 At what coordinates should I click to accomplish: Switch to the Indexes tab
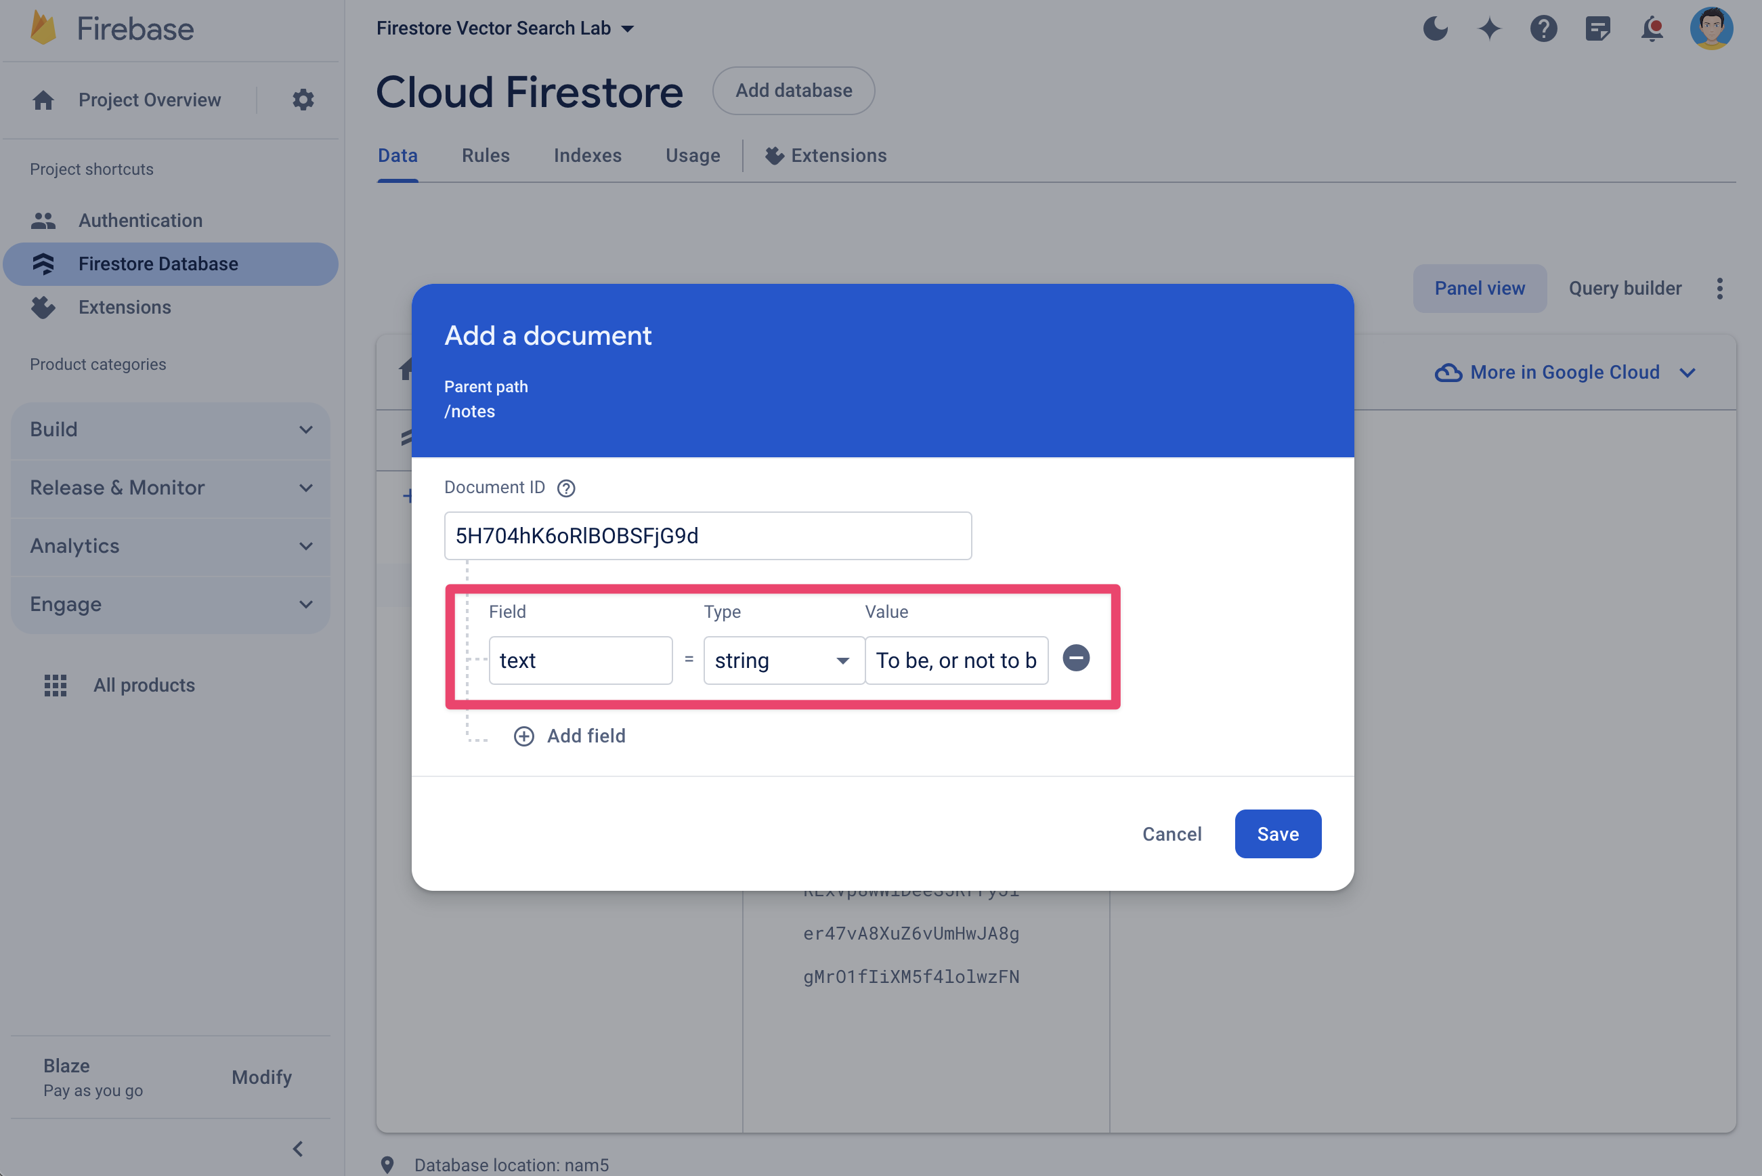[588, 155]
